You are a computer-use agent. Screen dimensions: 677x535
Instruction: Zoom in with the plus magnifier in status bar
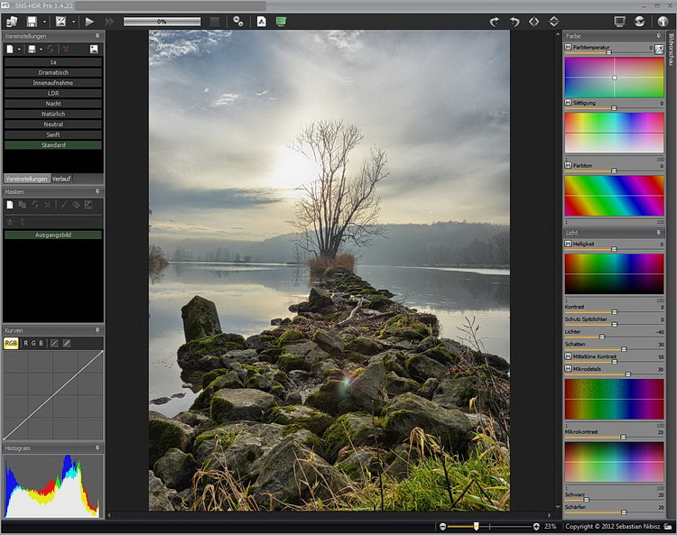[536, 526]
